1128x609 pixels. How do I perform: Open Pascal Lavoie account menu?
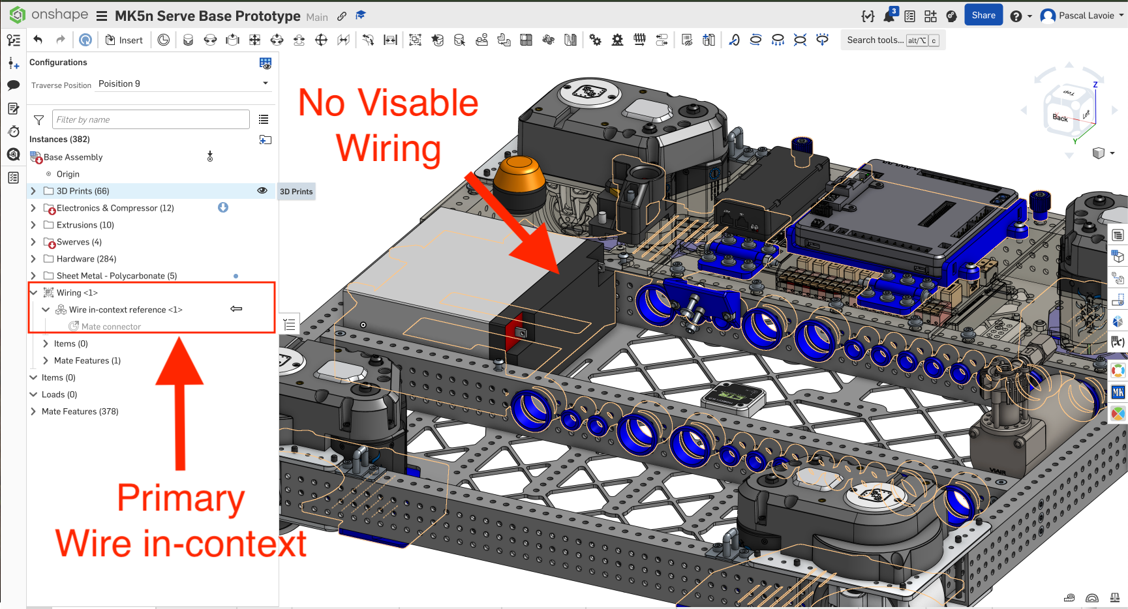pos(1083,16)
